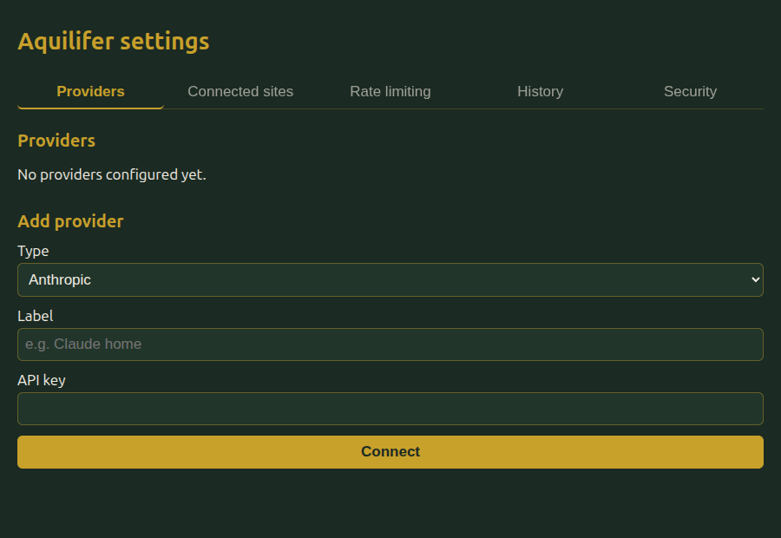This screenshot has height=538, width=781.
Task: Open the Connected sites tab
Action: 240,92
